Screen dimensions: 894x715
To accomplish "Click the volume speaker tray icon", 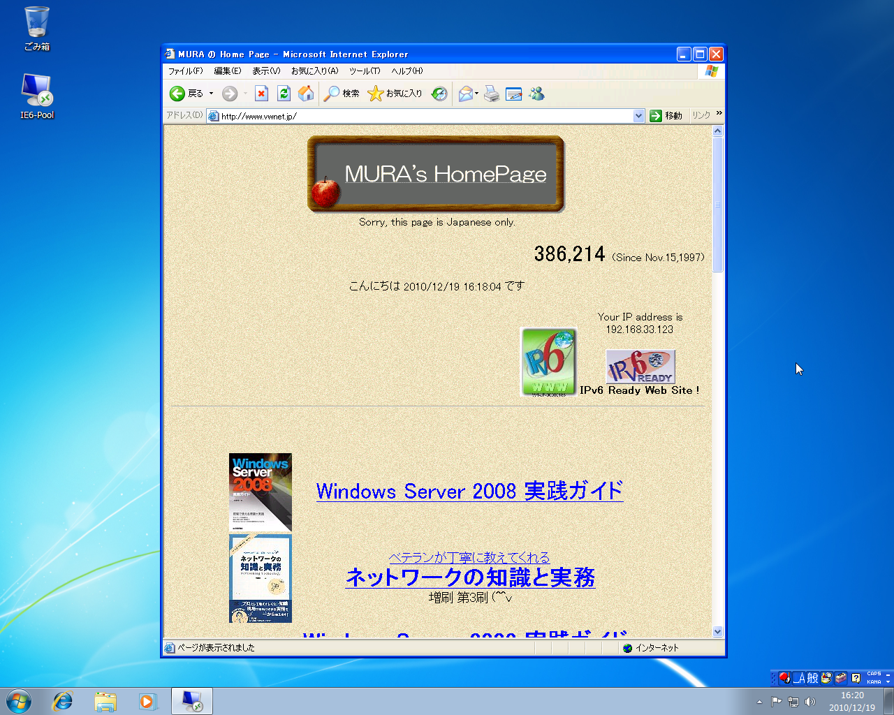I will pyautogui.click(x=810, y=702).
